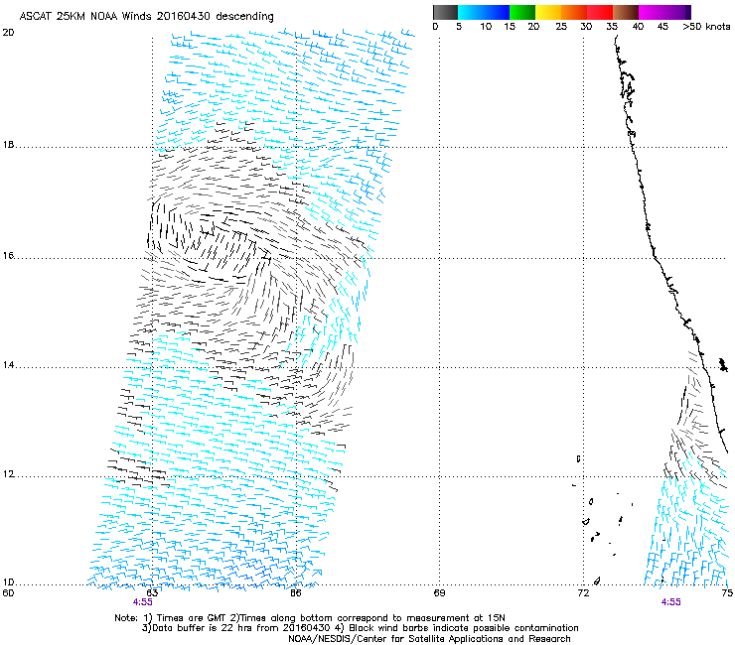This screenshot has width=735, height=645.
Task: Click the purple '4:55' time near longitude 74
Action: [670, 602]
